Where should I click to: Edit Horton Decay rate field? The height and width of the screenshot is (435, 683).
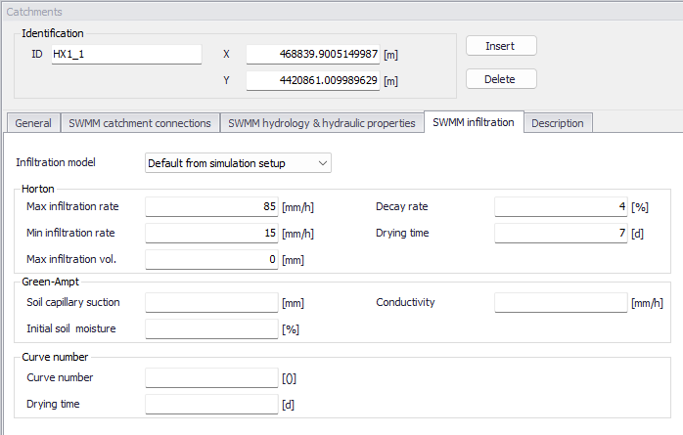point(561,206)
